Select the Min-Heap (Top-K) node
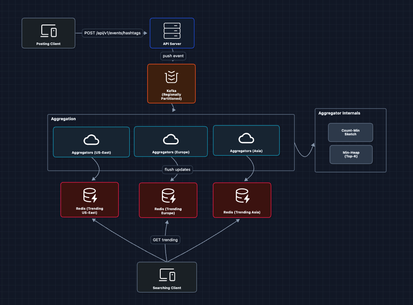The width and height of the screenshot is (413, 305). pos(351,154)
